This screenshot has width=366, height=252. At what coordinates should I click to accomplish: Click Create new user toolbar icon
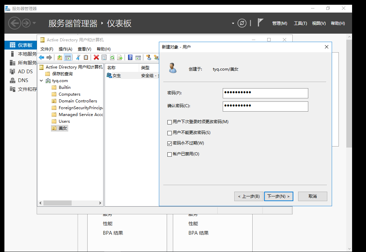pyautogui.click(x=148, y=57)
